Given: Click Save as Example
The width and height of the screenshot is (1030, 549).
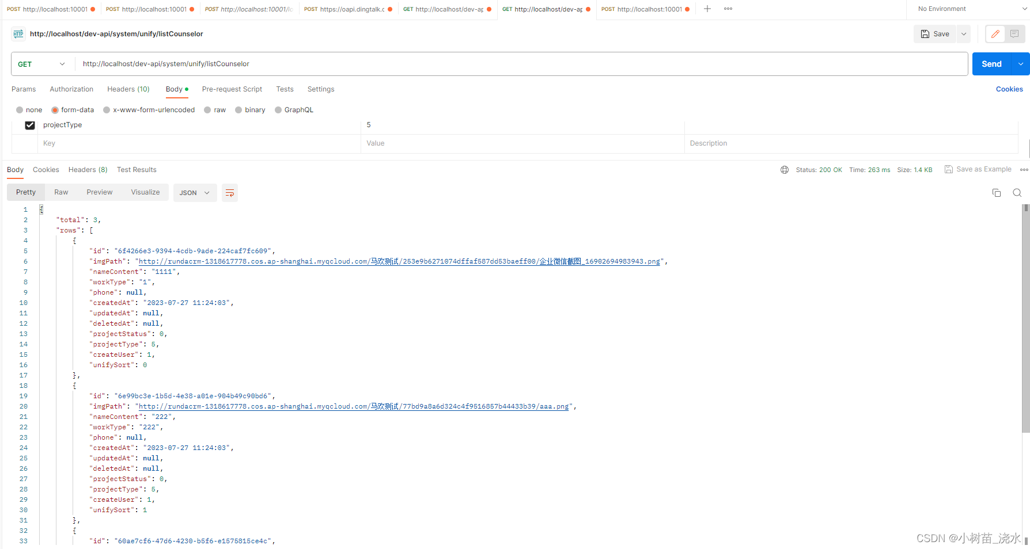Looking at the screenshot, I should [978, 169].
